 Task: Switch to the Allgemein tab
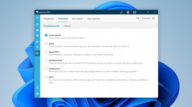pyautogui.click(x=49, y=19)
